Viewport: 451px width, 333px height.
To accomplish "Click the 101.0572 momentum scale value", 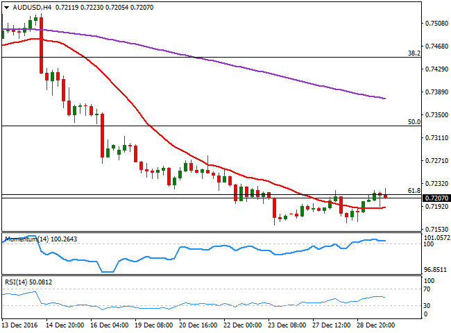I will coord(437,237).
